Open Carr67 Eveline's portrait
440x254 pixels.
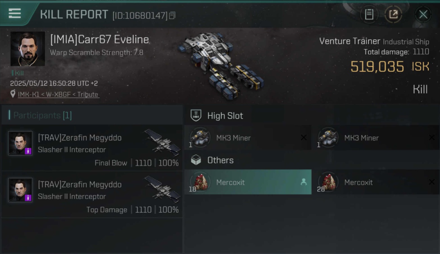[x=27, y=49]
